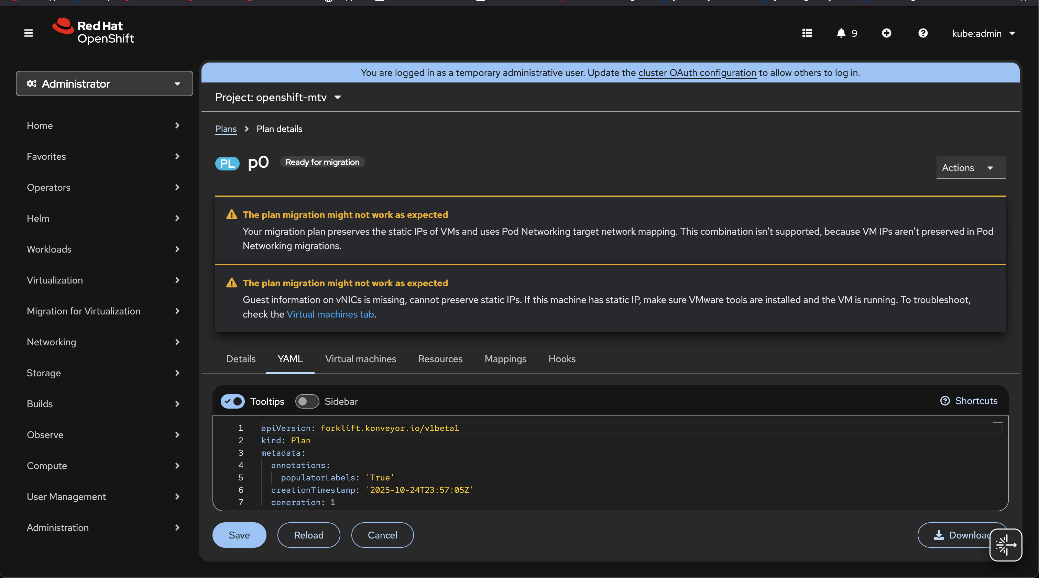The image size is (1039, 578).
Task: Switch to the Virtual machines tab
Action: [361, 359]
